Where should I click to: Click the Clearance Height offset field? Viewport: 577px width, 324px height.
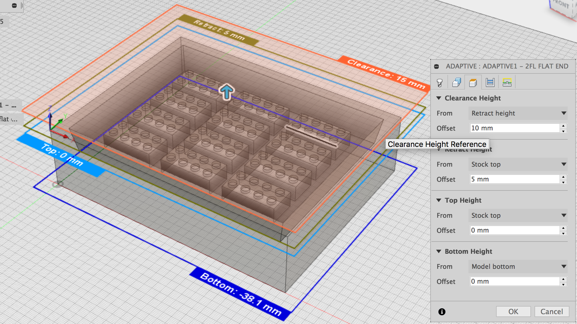pos(515,128)
